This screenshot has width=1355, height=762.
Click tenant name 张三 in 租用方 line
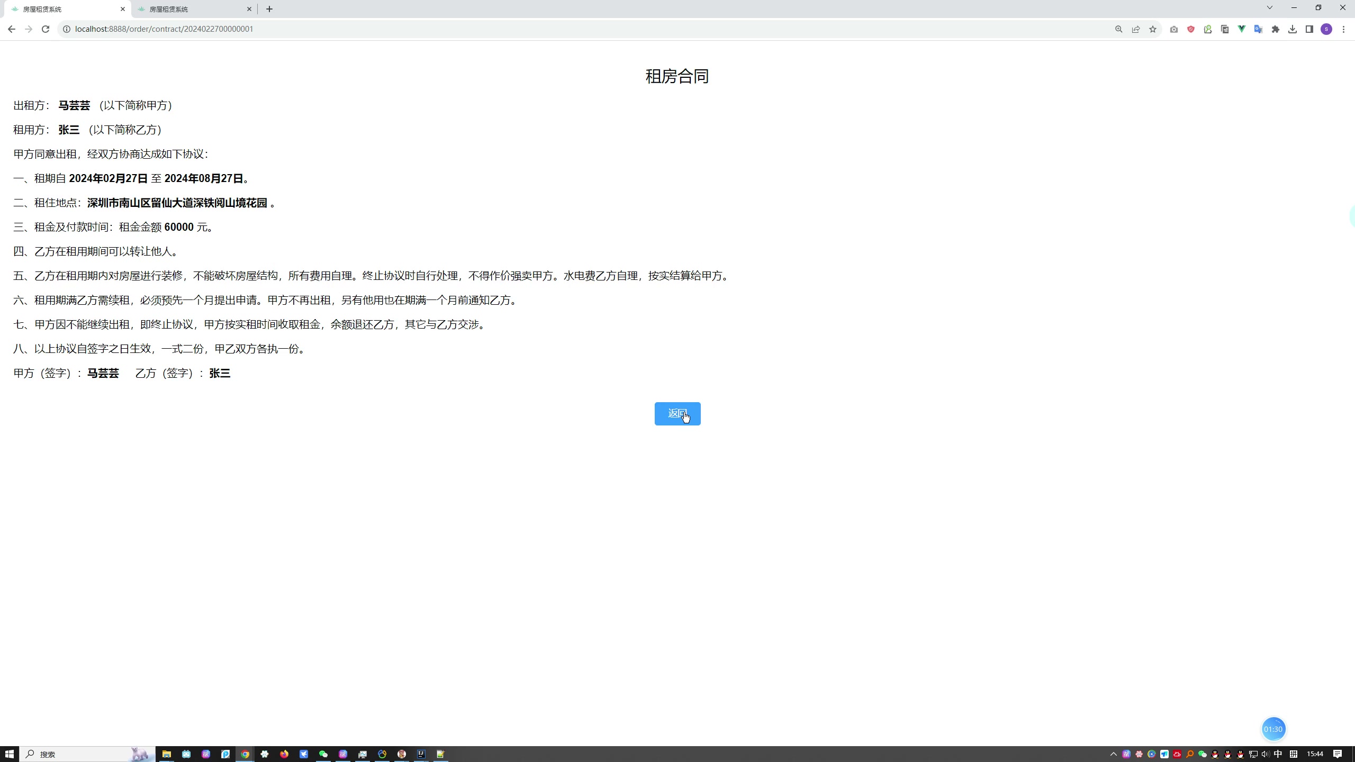(x=69, y=130)
